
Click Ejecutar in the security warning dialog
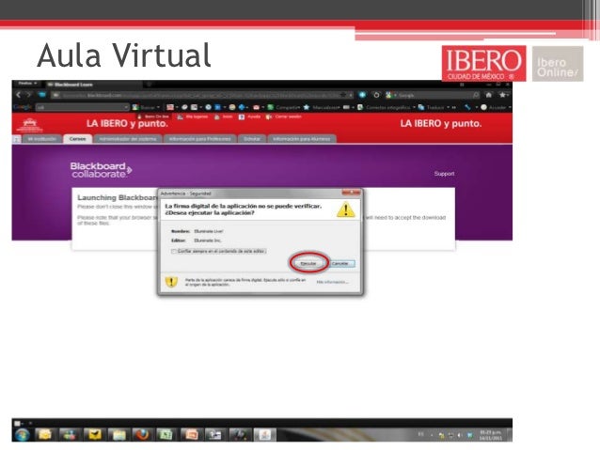click(x=308, y=263)
